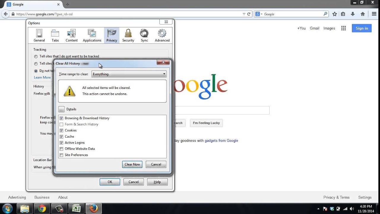Open the Images link
This screenshot has height=214, width=380.
(329, 28)
